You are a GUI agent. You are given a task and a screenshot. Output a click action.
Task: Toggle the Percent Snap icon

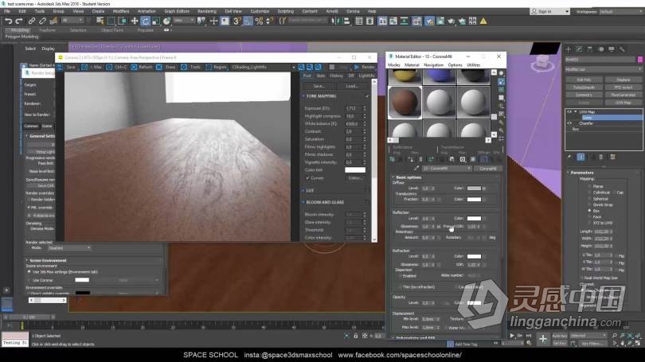(259, 21)
